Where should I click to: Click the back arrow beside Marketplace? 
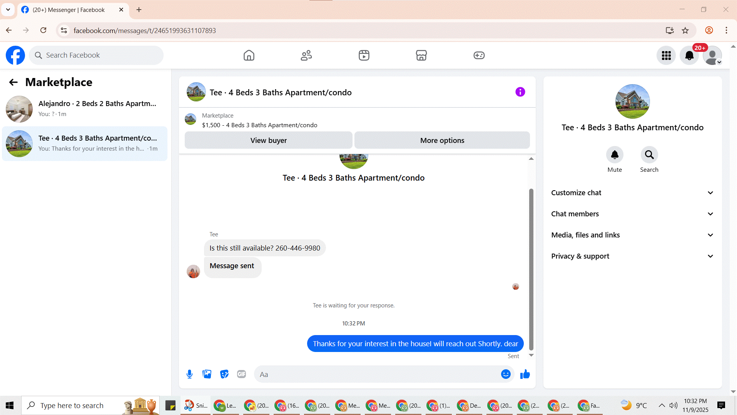pyautogui.click(x=13, y=82)
